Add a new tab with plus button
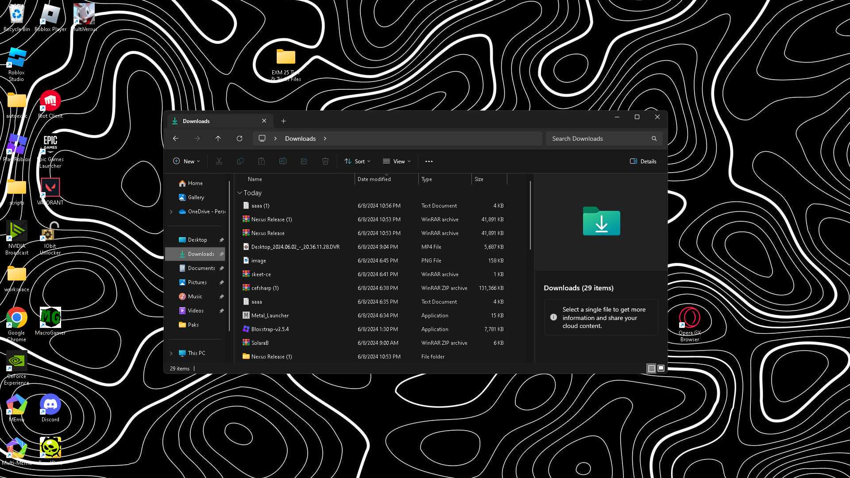Screen dimensions: 850x478 pyautogui.click(x=283, y=121)
